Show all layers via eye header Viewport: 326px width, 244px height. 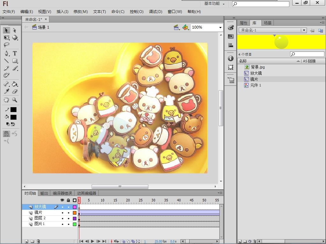pyautogui.click(x=62, y=200)
